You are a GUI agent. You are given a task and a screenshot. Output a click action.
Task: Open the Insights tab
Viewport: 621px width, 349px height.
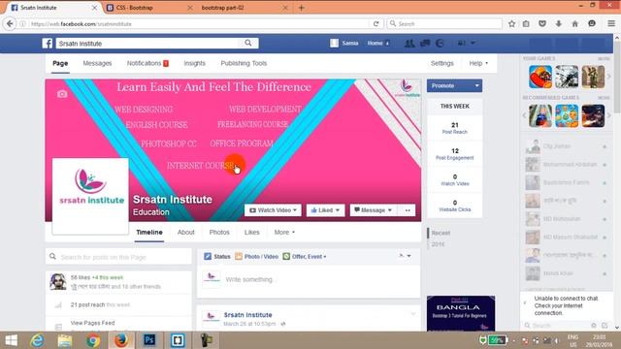pyautogui.click(x=194, y=63)
